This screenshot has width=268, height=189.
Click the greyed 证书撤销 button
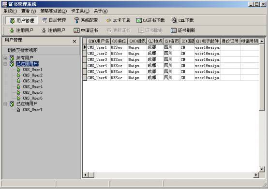pos(150,30)
